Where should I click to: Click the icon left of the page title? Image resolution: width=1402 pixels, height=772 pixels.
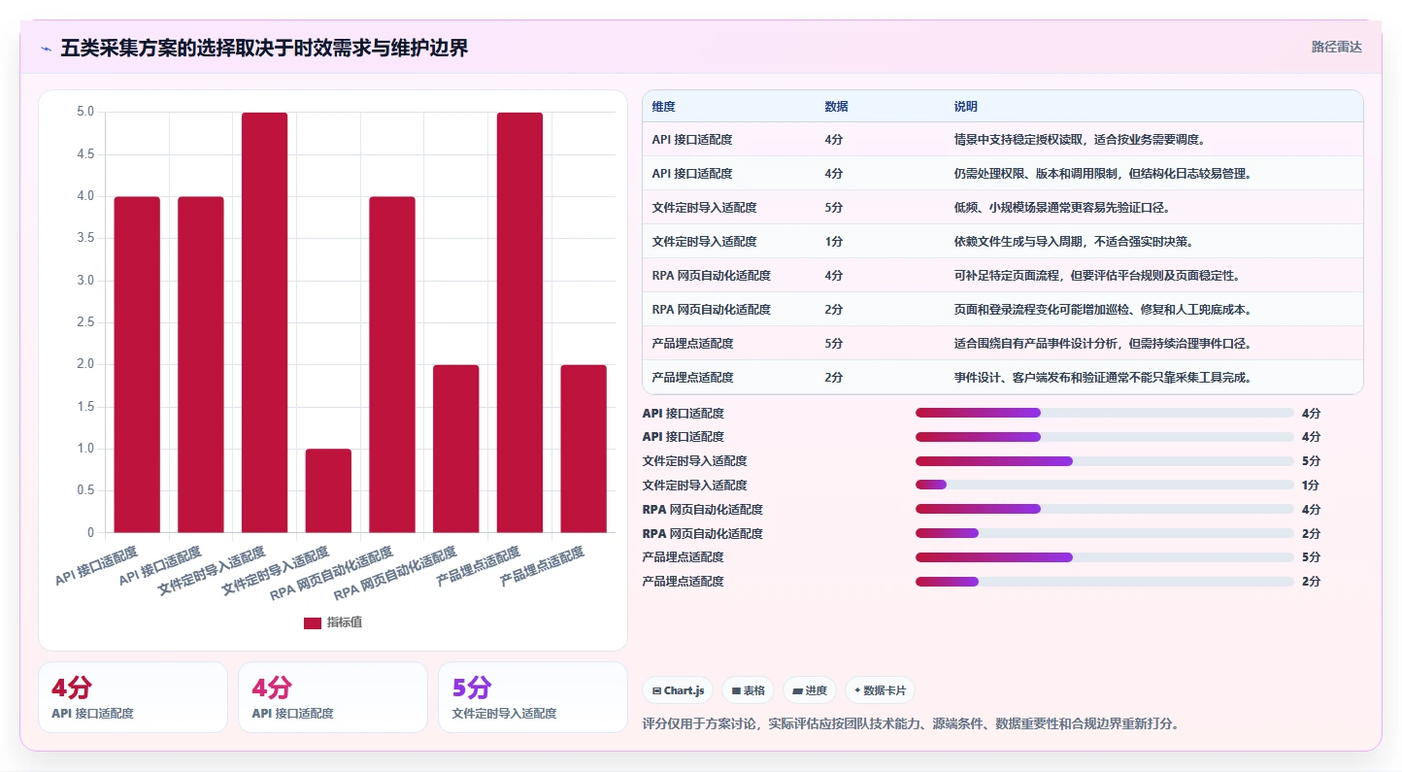(x=47, y=49)
